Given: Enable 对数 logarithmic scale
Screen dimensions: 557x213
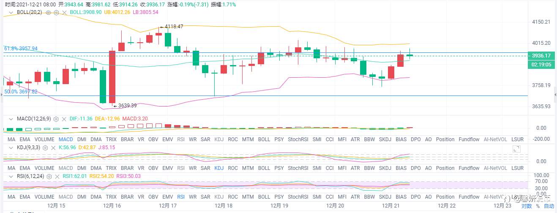Looking at the screenshot, I should click(x=526, y=206).
